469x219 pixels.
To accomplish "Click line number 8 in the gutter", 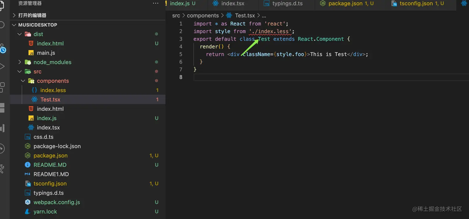I will [181, 77].
